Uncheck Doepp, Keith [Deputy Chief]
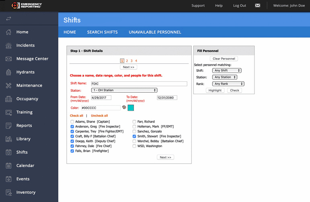Screen dimensions: 310x202 72,141
